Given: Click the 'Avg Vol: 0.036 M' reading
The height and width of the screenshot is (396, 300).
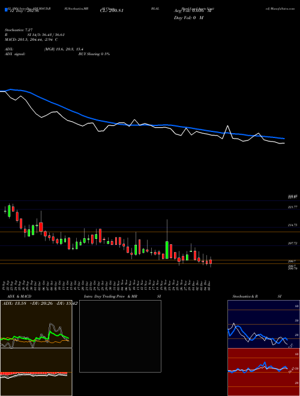Looking at the screenshot, I should click(192, 11).
